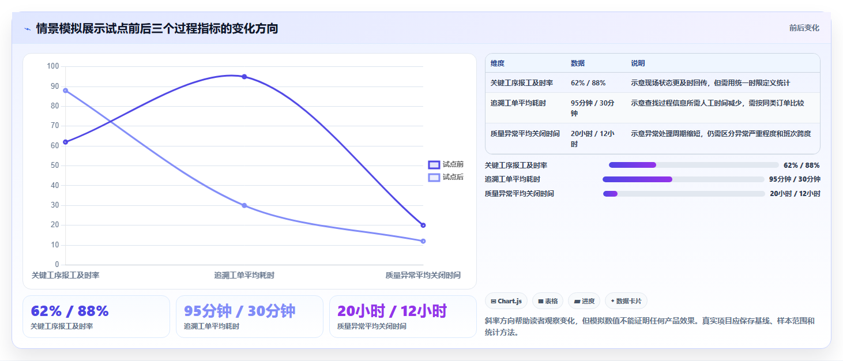
Task: Click table cell 质量异常平均关闭时间
Action: pyautogui.click(x=525, y=134)
